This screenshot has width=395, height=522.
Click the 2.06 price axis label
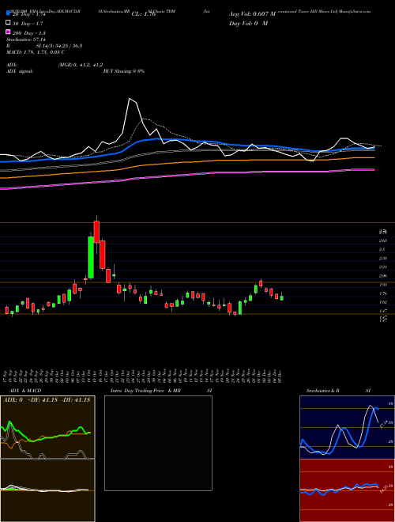[382, 276]
